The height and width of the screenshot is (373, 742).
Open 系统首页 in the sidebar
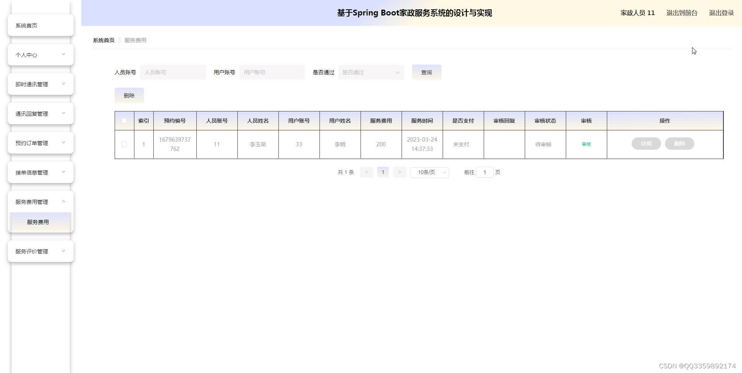[x=41, y=26]
